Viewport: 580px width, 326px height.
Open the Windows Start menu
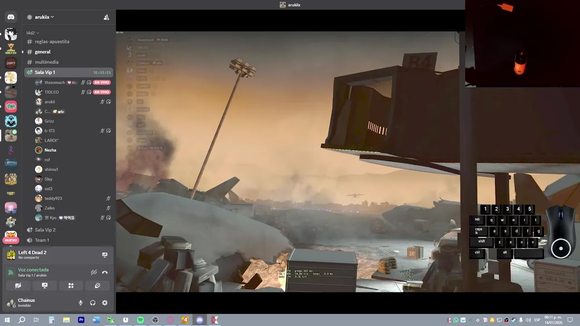7,320
